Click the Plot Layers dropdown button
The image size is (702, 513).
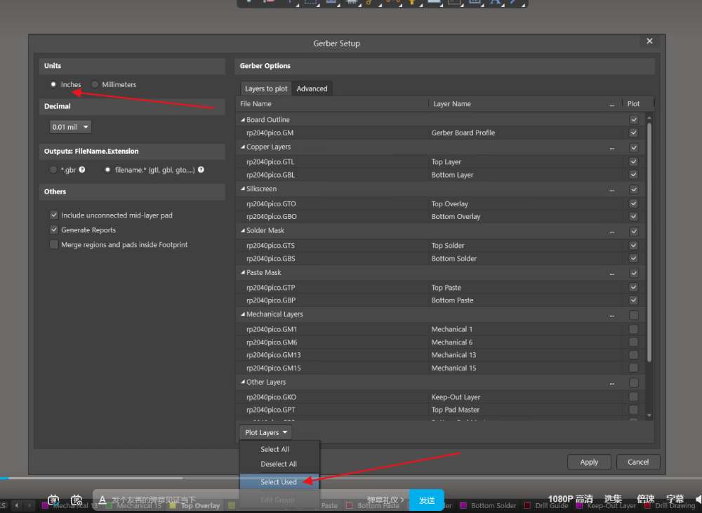tap(265, 432)
